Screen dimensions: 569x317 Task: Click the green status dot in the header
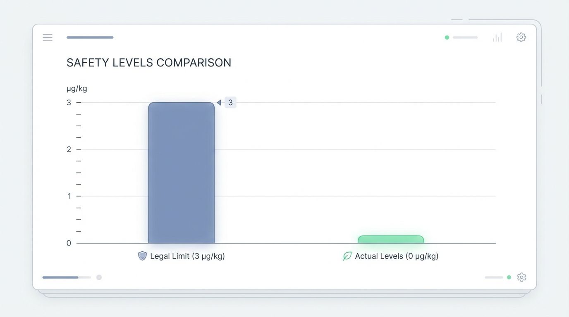pyautogui.click(x=447, y=37)
